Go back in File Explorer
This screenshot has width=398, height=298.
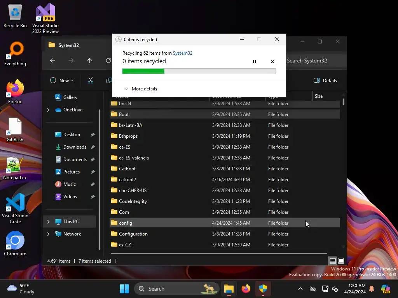pos(52,61)
